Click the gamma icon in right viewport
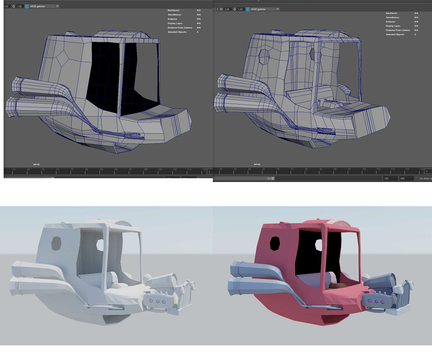The height and width of the screenshot is (364, 432). coord(234,9)
